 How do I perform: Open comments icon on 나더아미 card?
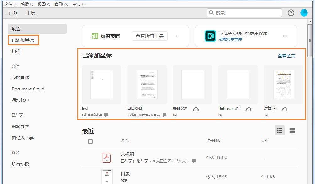[x=164, y=115]
